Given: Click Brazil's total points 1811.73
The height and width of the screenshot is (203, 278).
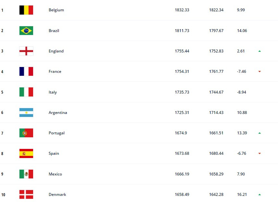Looking at the screenshot, I should [x=182, y=31].
